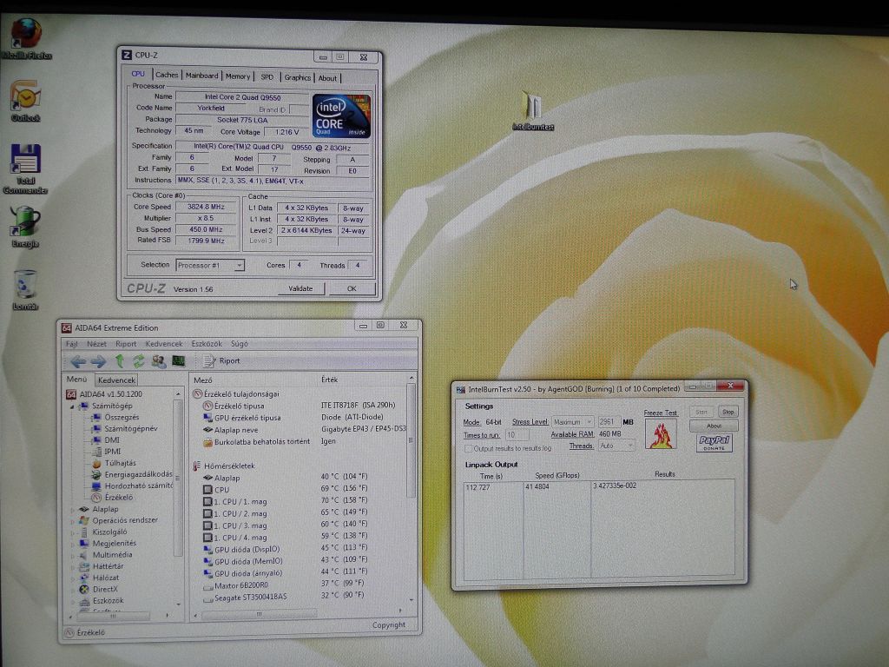Switch to the SPD tab in CPU-Z

click(x=267, y=76)
